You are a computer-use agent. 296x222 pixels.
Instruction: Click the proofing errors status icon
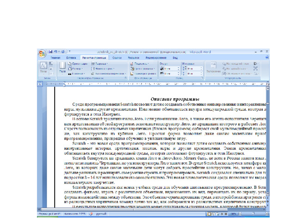(91, 214)
